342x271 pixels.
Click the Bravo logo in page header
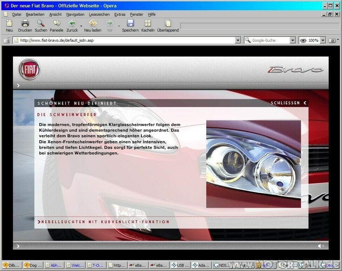pos(296,70)
